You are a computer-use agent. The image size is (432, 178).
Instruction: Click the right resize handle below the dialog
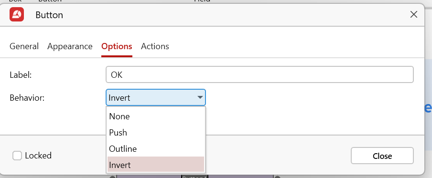[x=278, y=177]
